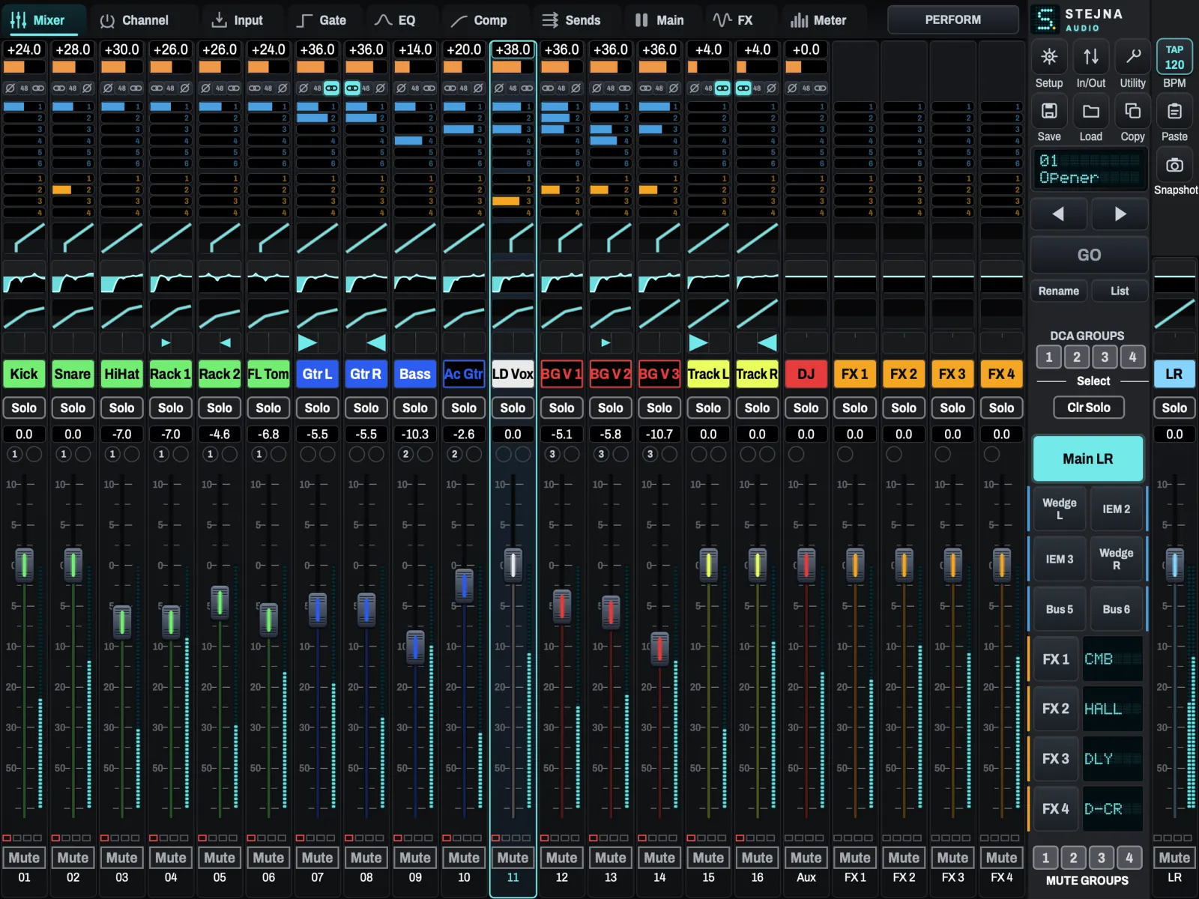Image resolution: width=1199 pixels, height=899 pixels.
Task: Open the scene List
Action: (1120, 291)
